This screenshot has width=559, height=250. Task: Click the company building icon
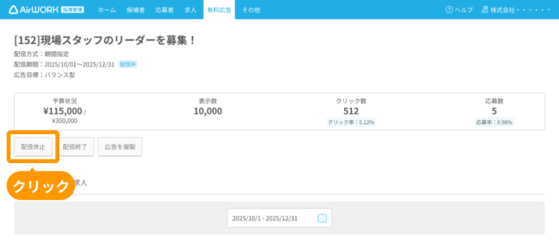485,10
